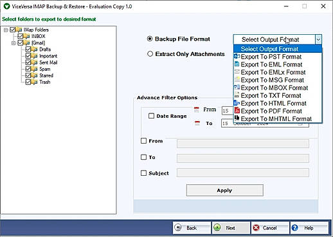Choose Export To PDF Format
Viewport: 333px width, 237px height.
point(278,111)
